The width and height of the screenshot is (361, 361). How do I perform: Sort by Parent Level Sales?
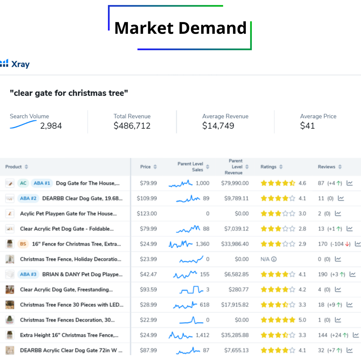207,167
